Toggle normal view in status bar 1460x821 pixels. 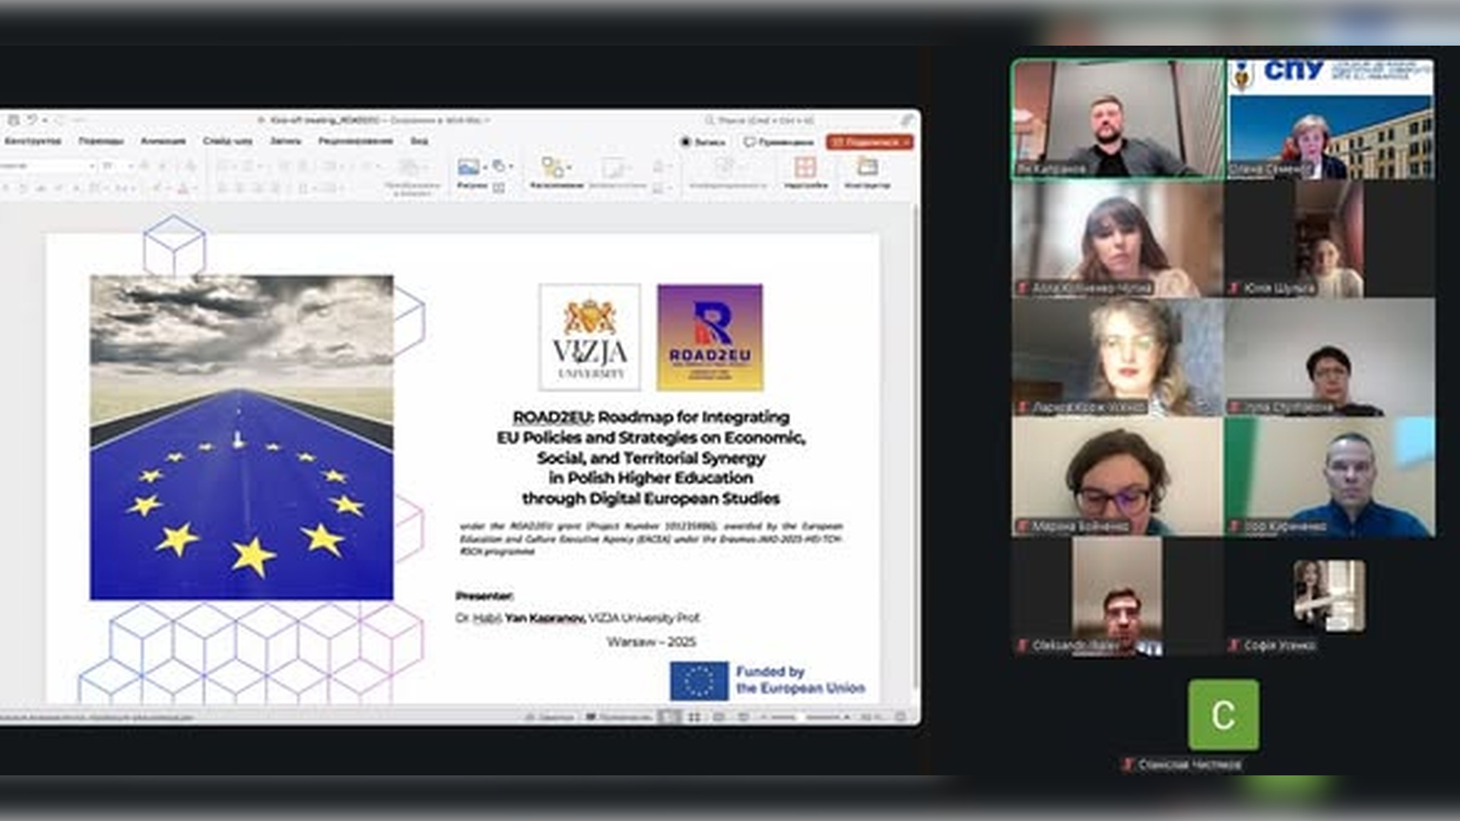668,717
